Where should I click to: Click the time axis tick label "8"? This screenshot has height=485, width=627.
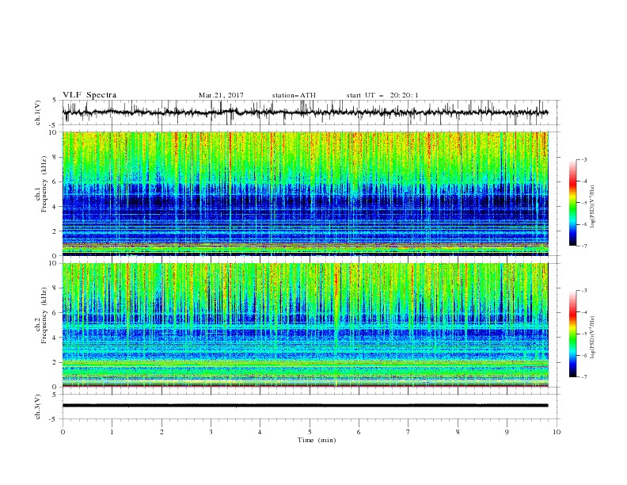(x=458, y=432)
